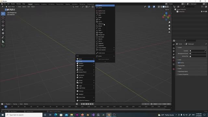Screen dimensions: 208x117
Task: Select the Scale tool
Action: [3, 30]
